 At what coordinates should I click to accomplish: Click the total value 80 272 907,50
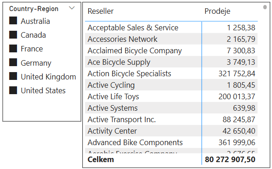point(230,159)
